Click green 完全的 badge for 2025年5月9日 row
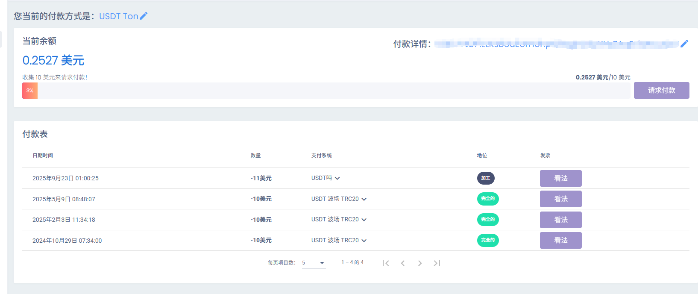Viewport: 698px width, 294px height. coord(488,199)
